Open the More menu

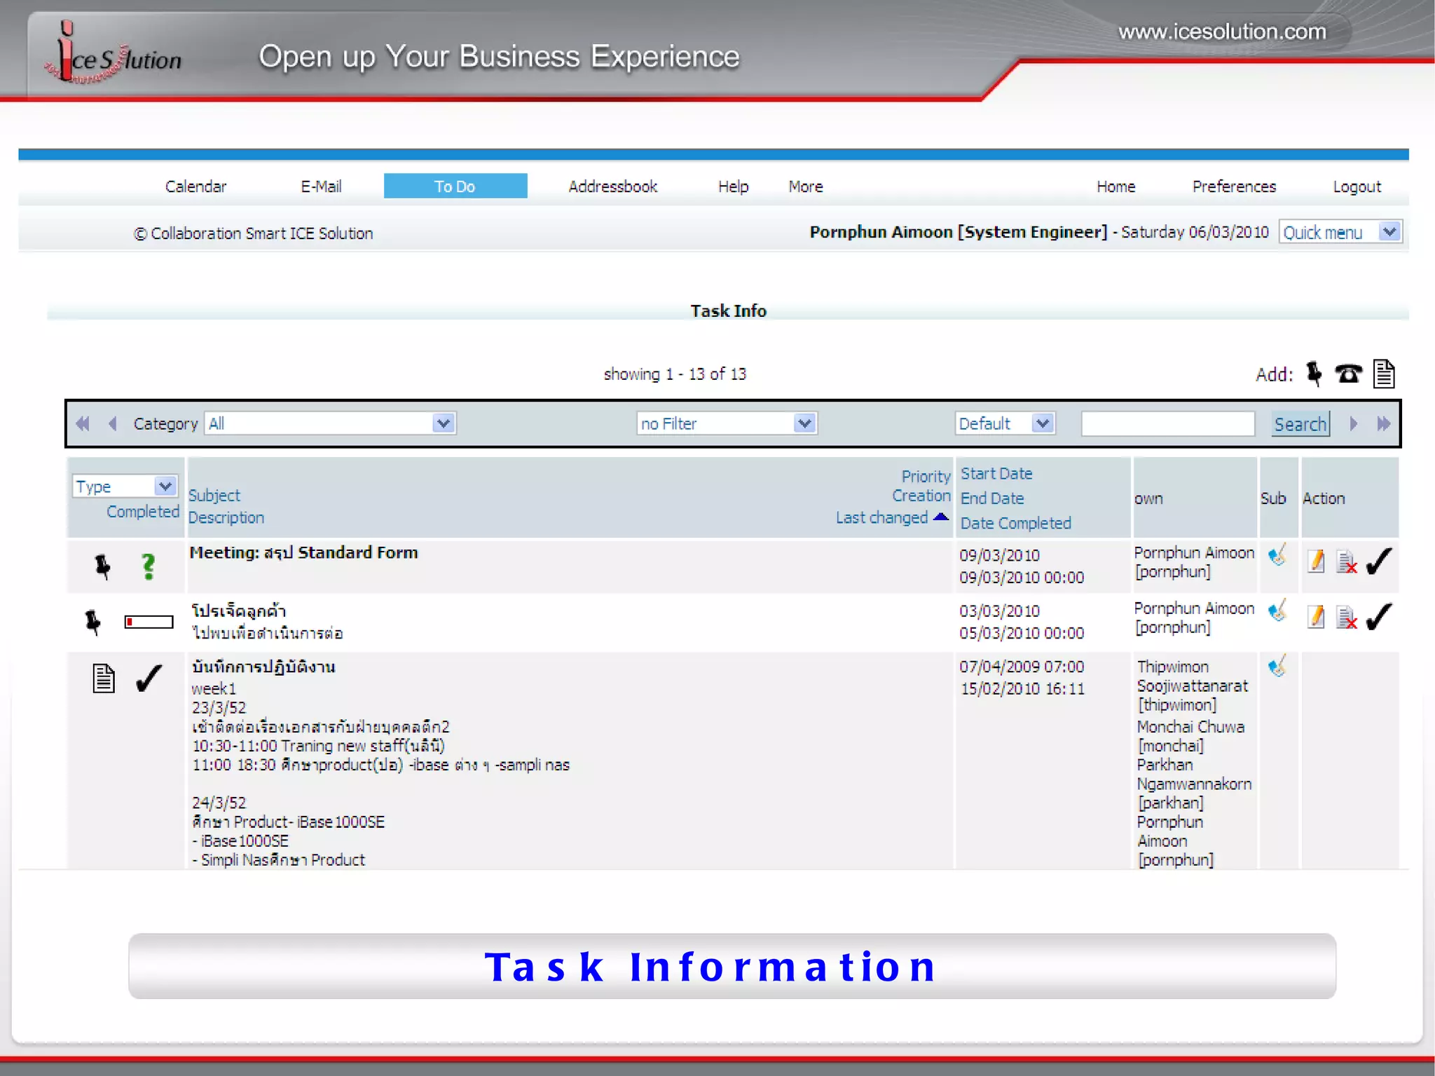[x=806, y=186]
